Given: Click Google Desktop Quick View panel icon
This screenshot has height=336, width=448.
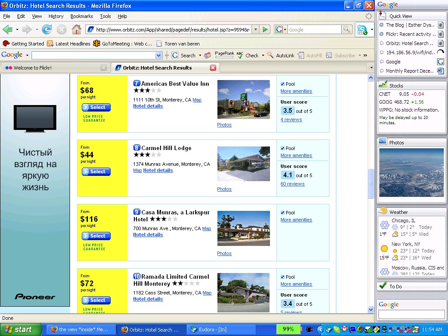Looking at the screenshot, I should (382, 15).
